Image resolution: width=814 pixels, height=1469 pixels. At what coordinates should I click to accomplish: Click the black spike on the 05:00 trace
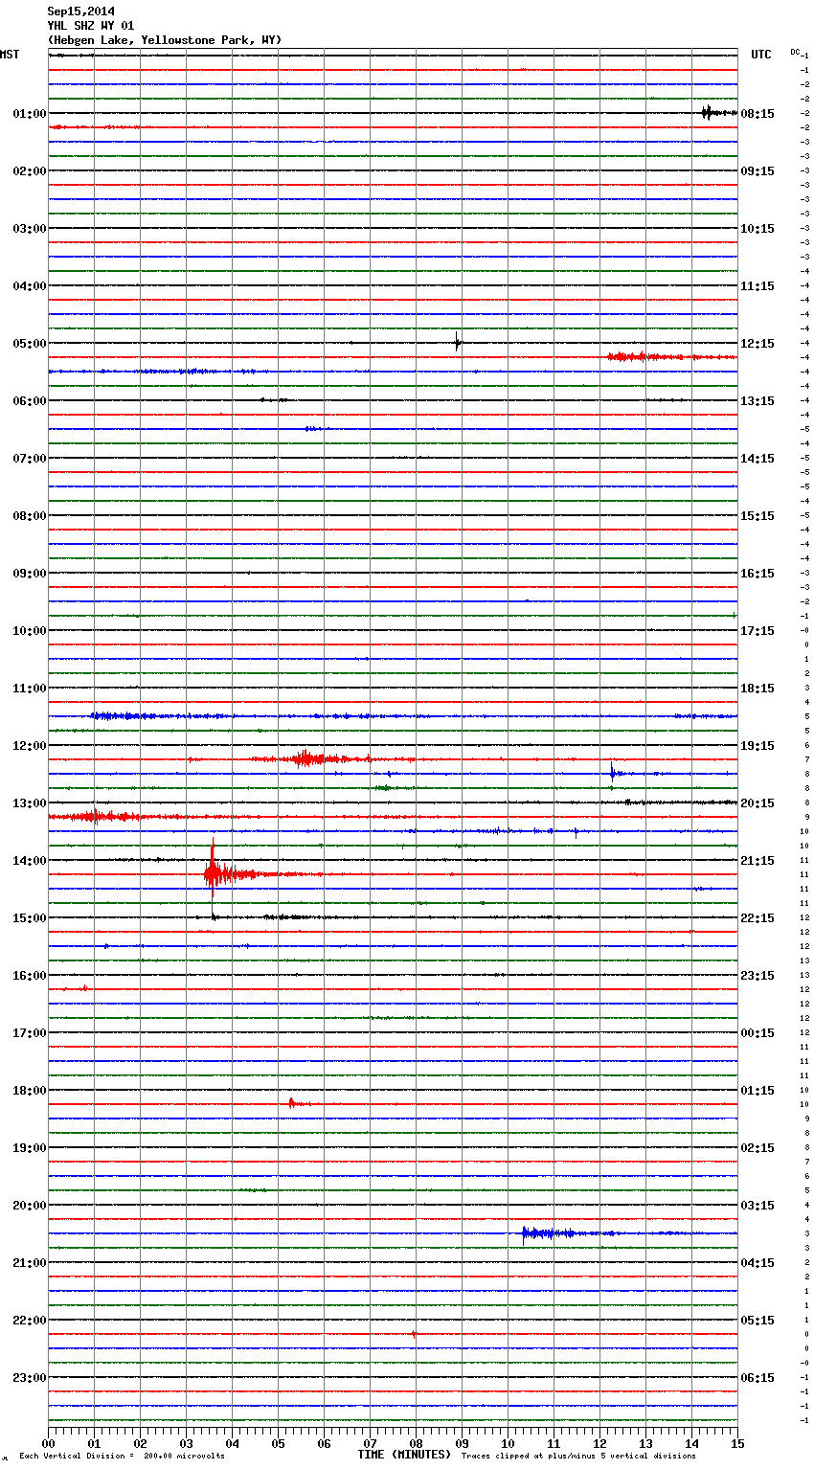pos(458,342)
